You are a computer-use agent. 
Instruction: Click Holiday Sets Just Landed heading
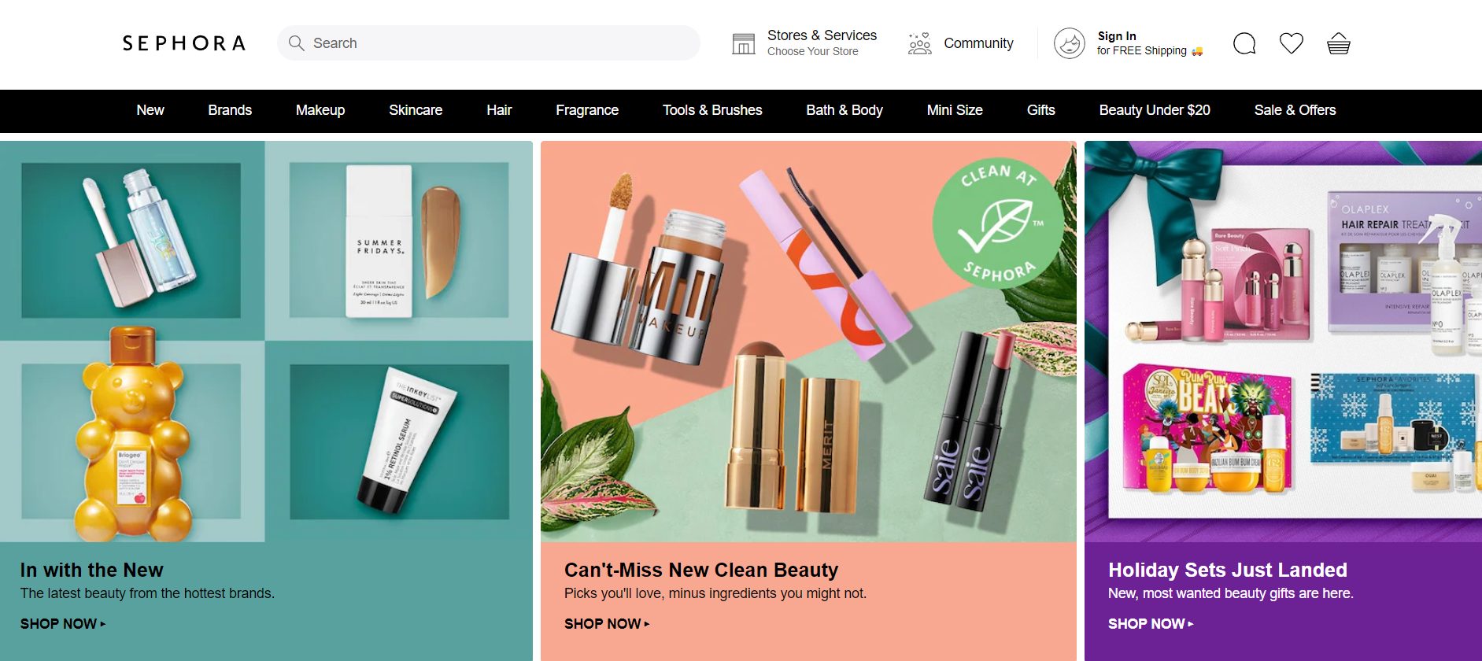point(1228,570)
